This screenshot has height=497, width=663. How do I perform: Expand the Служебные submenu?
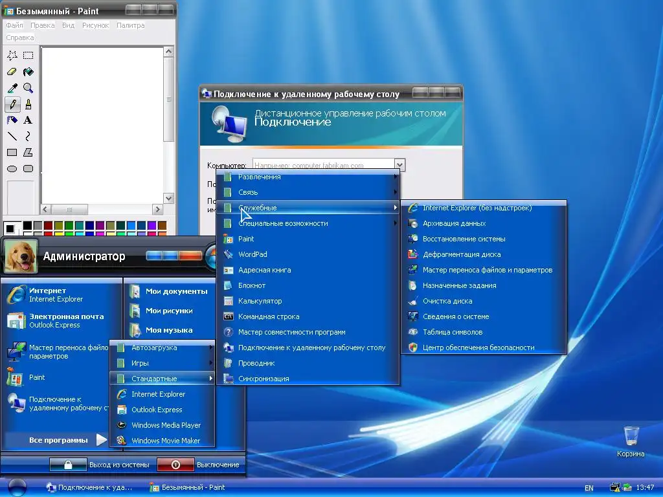(x=308, y=208)
